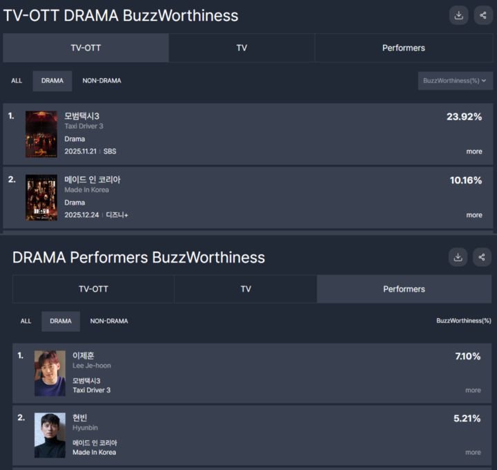Click 'more' link for Made In Korea drama
This screenshot has height=470, width=497.
(x=474, y=215)
